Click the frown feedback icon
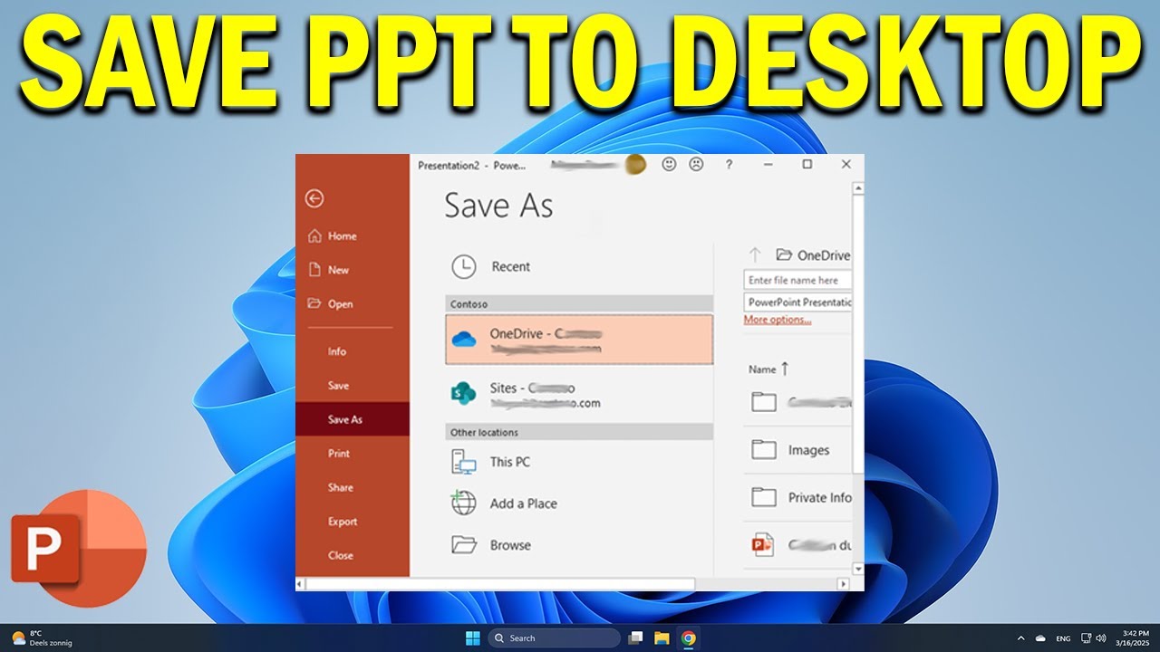Image resolution: width=1160 pixels, height=652 pixels. tap(695, 165)
